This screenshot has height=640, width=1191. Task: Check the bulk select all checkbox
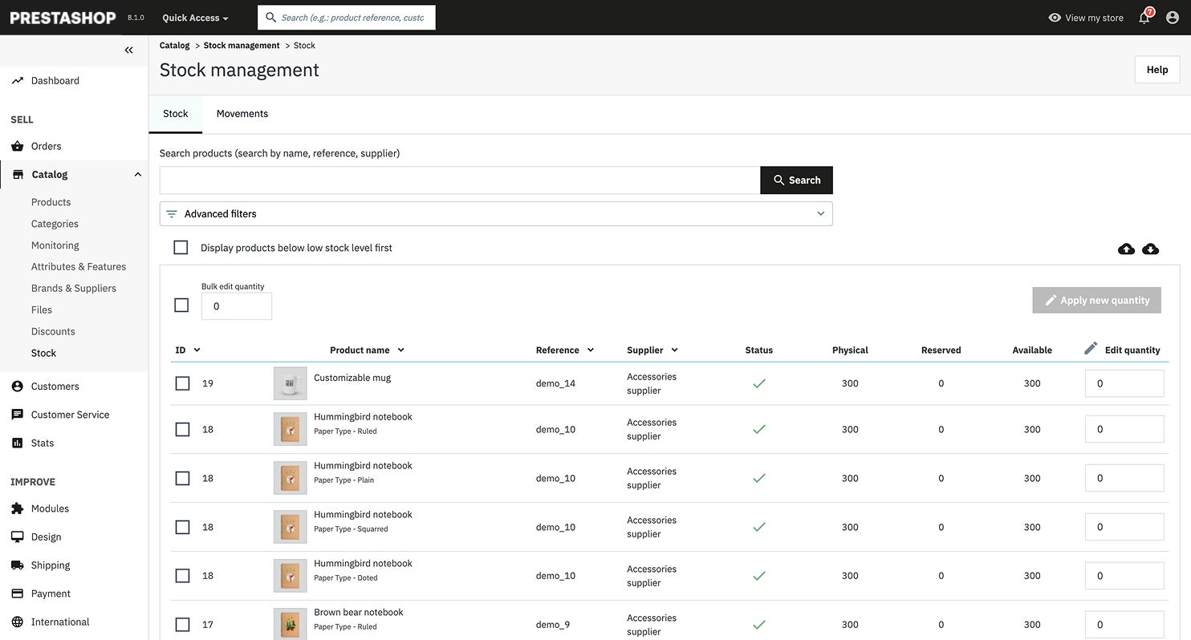[x=181, y=306]
